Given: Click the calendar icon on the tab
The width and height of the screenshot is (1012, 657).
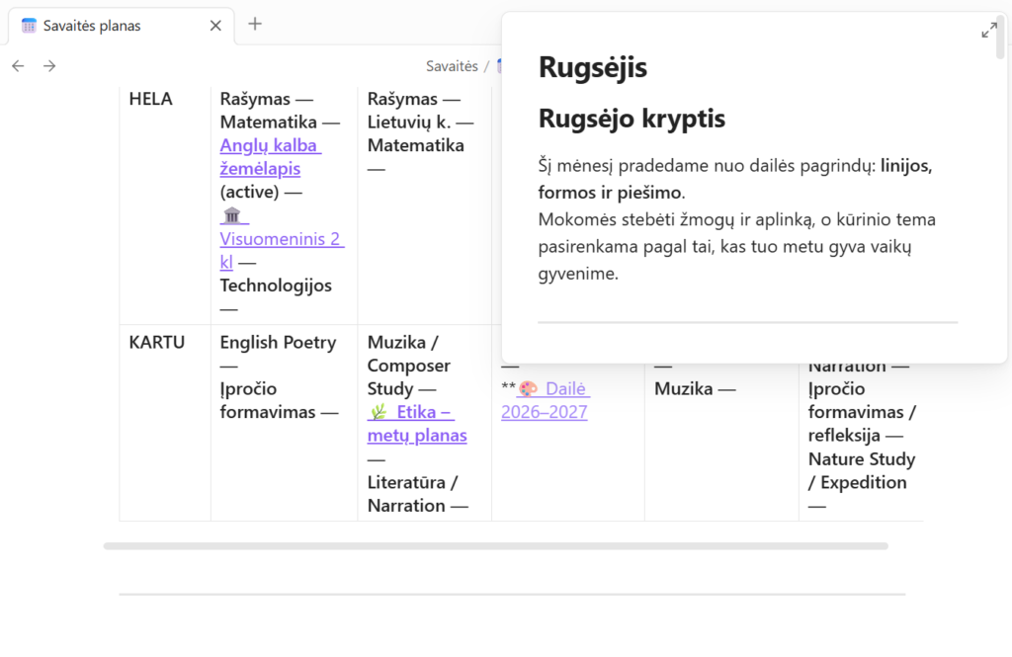Looking at the screenshot, I should click(x=29, y=26).
